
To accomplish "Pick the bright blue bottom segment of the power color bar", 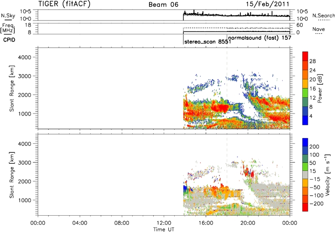I will point(305,120).
